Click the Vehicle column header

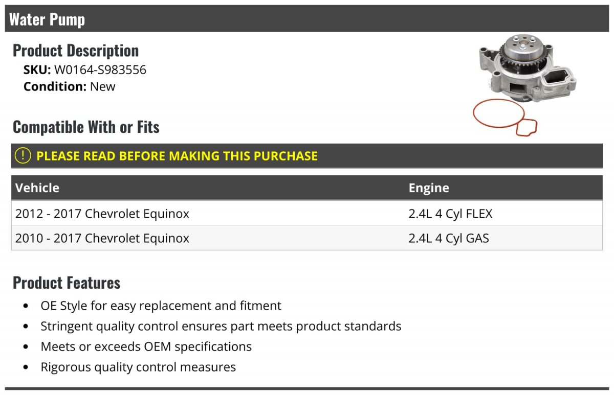(37, 188)
